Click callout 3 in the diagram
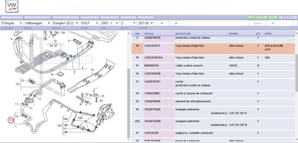Viewport: 298px width, 143px height. click(x=74, y=72)
